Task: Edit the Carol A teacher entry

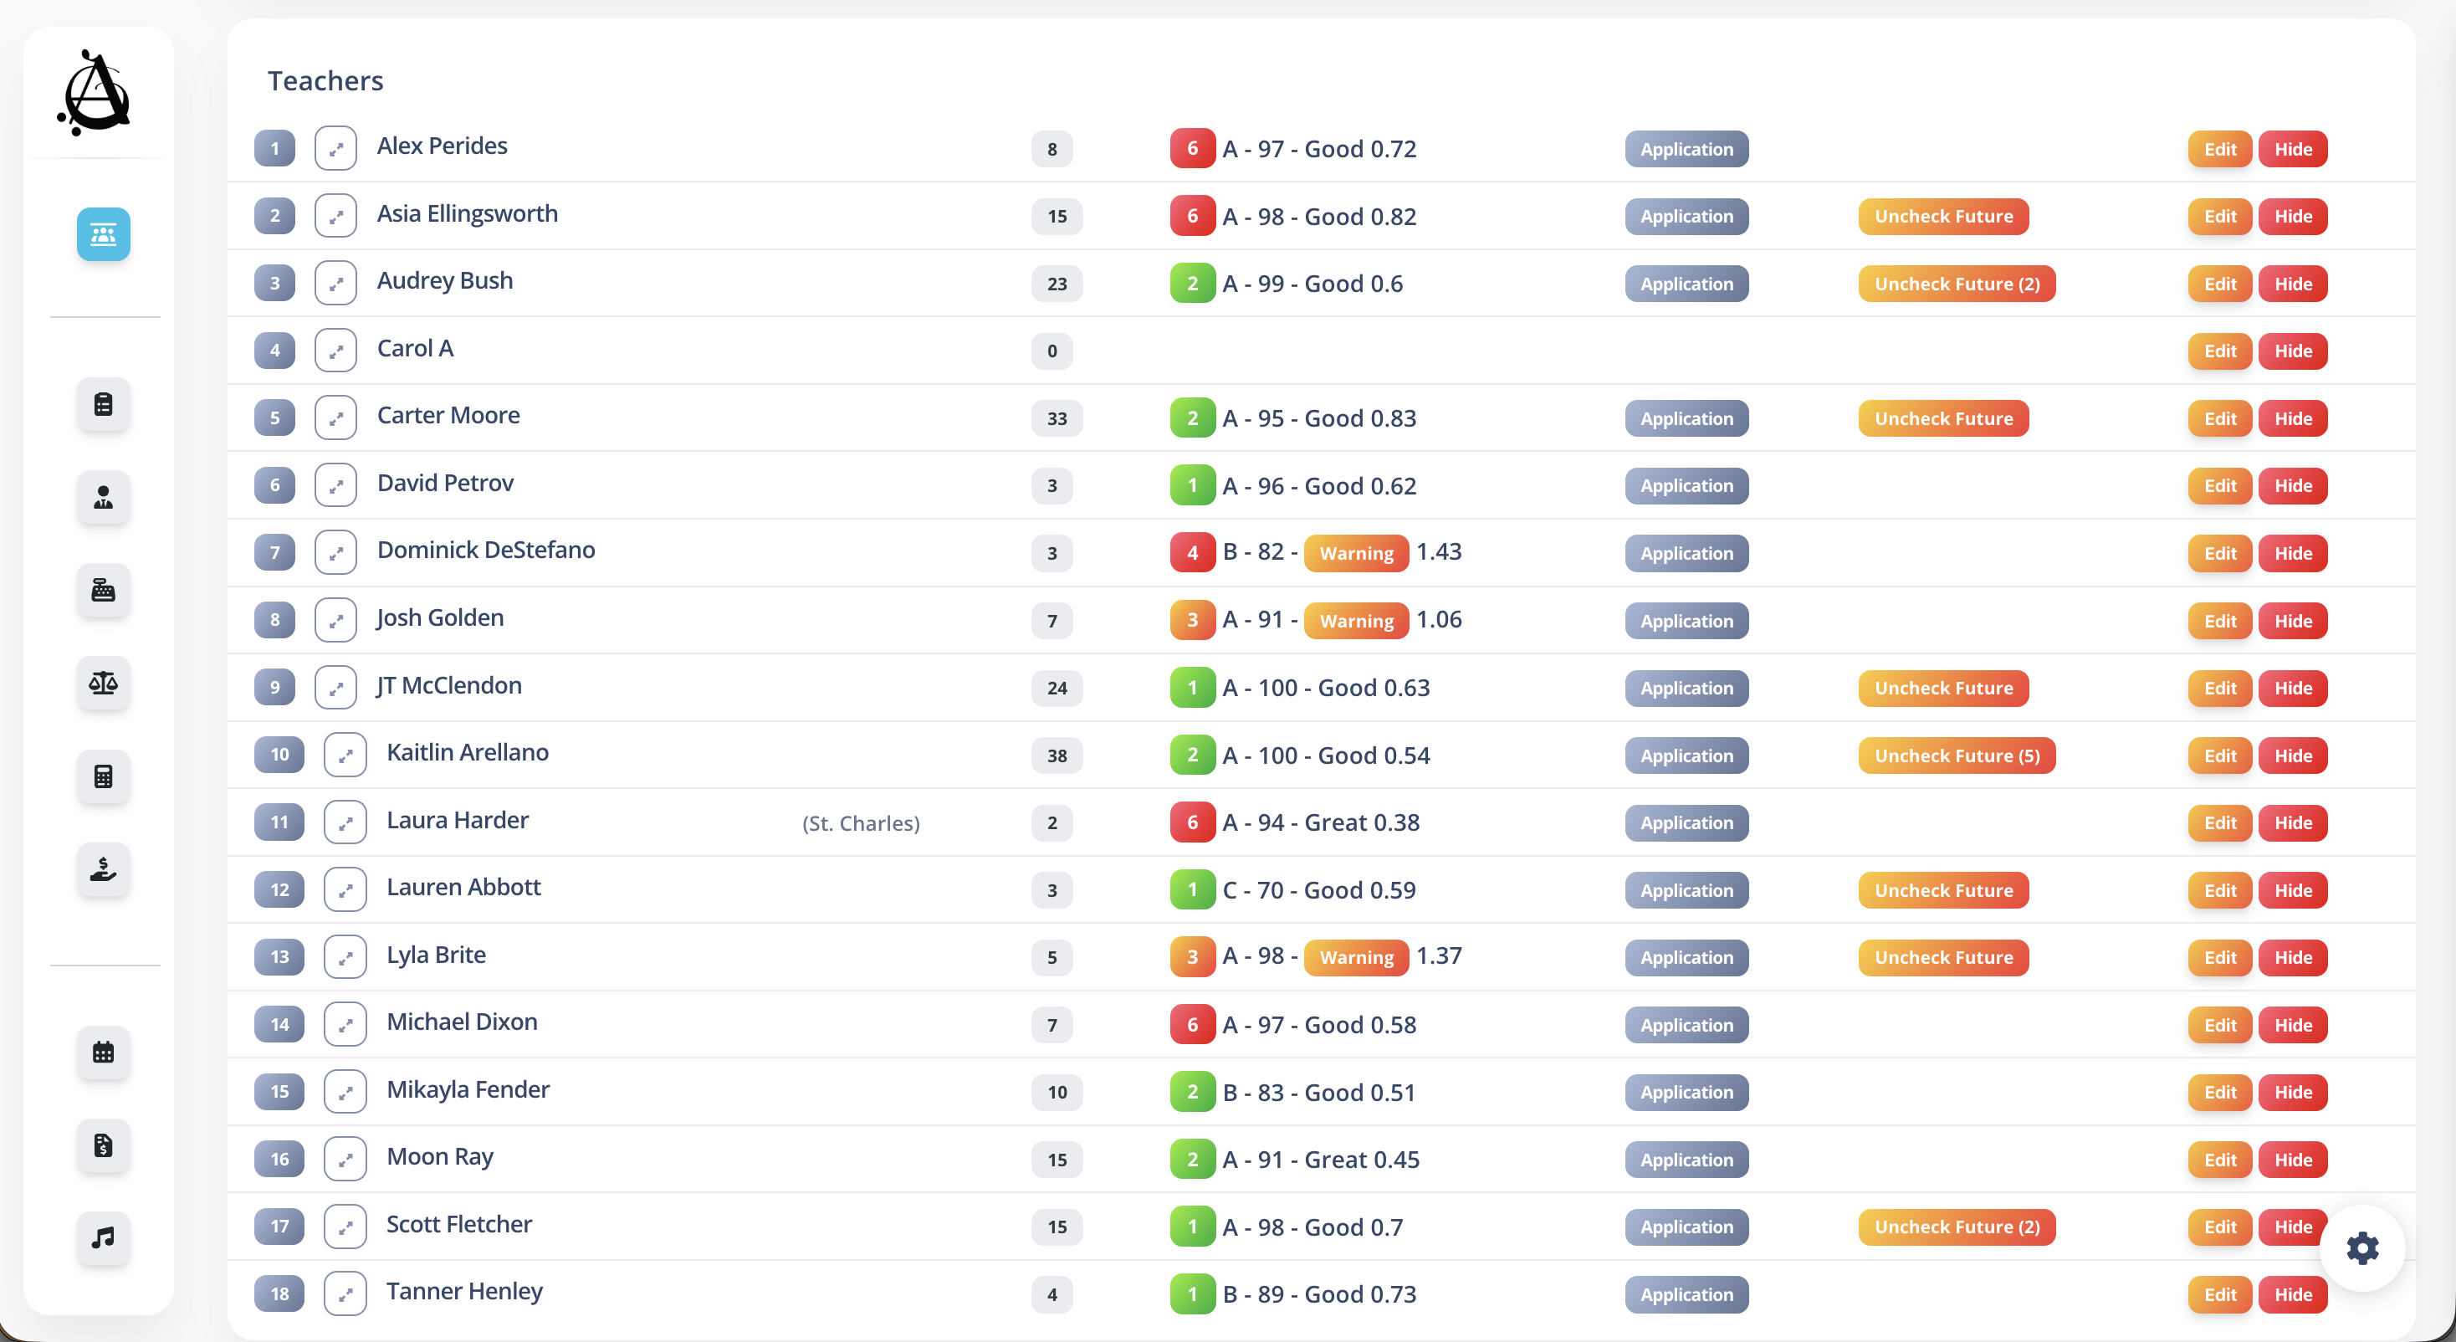Action: click(2219, 351)
